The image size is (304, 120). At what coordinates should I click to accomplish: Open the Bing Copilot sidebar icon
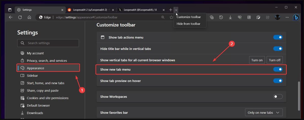296,17
